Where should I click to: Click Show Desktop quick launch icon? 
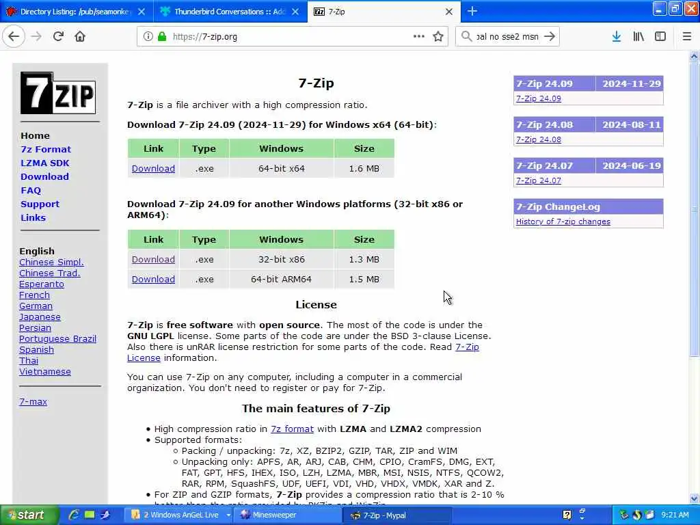(x=90, y=515)
